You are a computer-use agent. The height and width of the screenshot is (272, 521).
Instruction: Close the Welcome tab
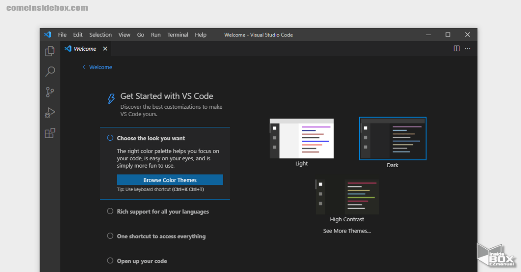(105, 49)
